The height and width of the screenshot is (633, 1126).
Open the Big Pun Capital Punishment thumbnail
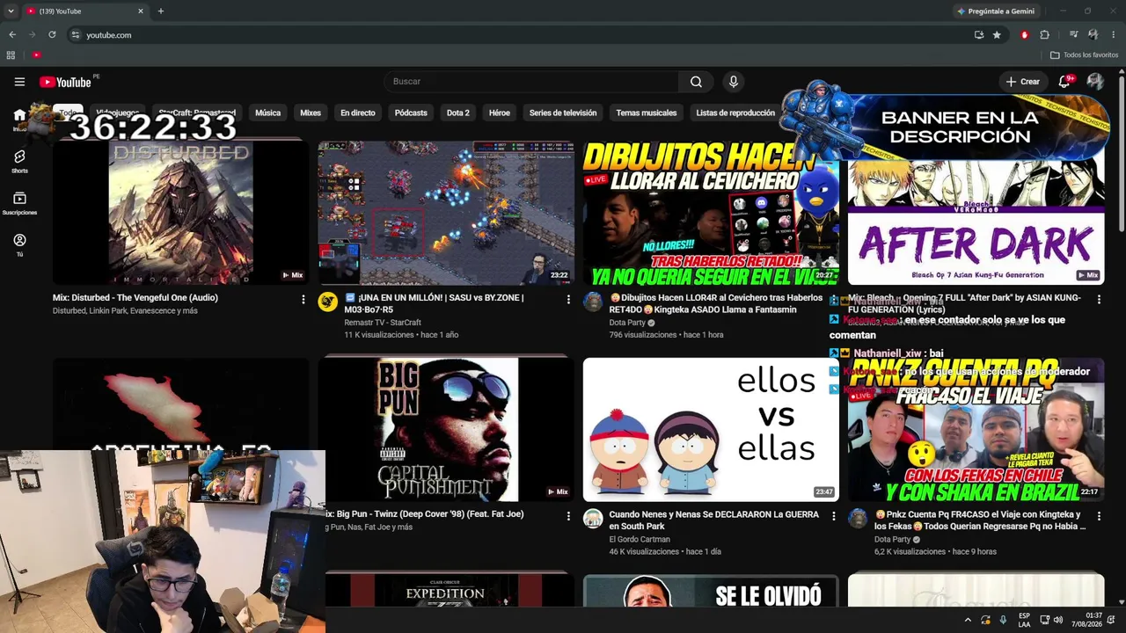click(x=446, y=429)
